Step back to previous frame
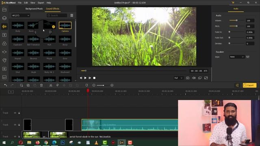 81,78
